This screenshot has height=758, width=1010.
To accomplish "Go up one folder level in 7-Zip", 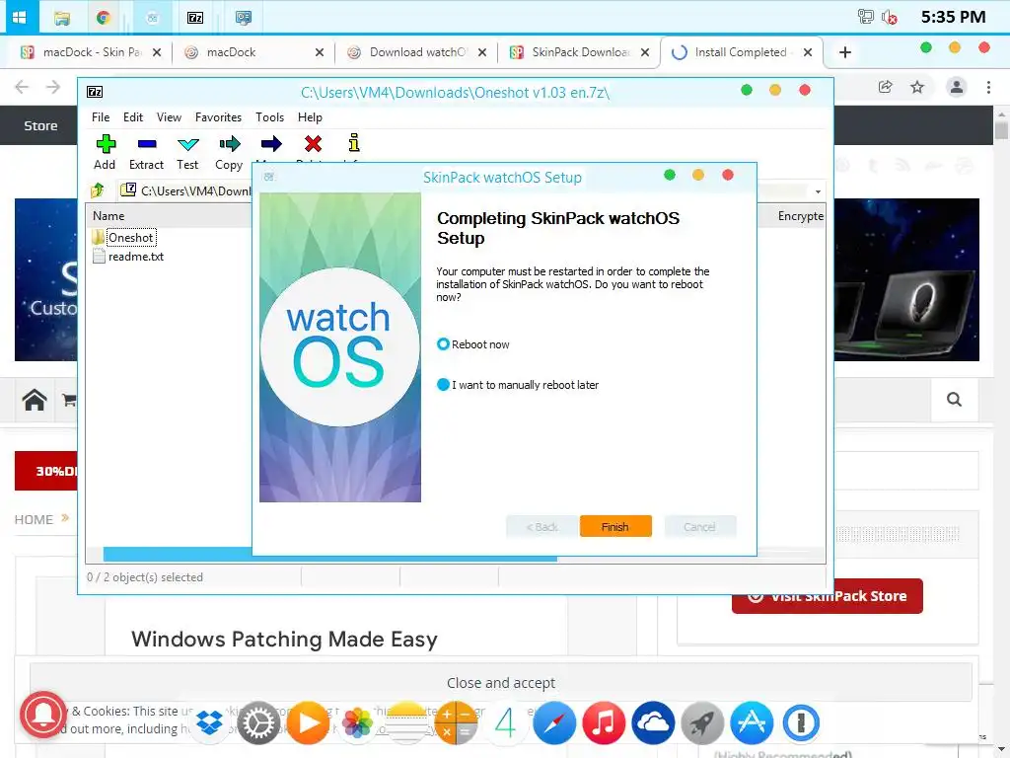I will [98, 190].
